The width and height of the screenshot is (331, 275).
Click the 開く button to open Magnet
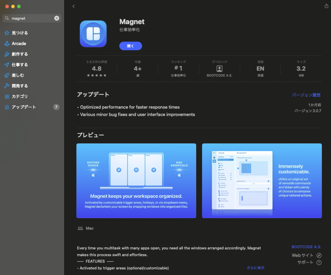(x=131, y=46)
